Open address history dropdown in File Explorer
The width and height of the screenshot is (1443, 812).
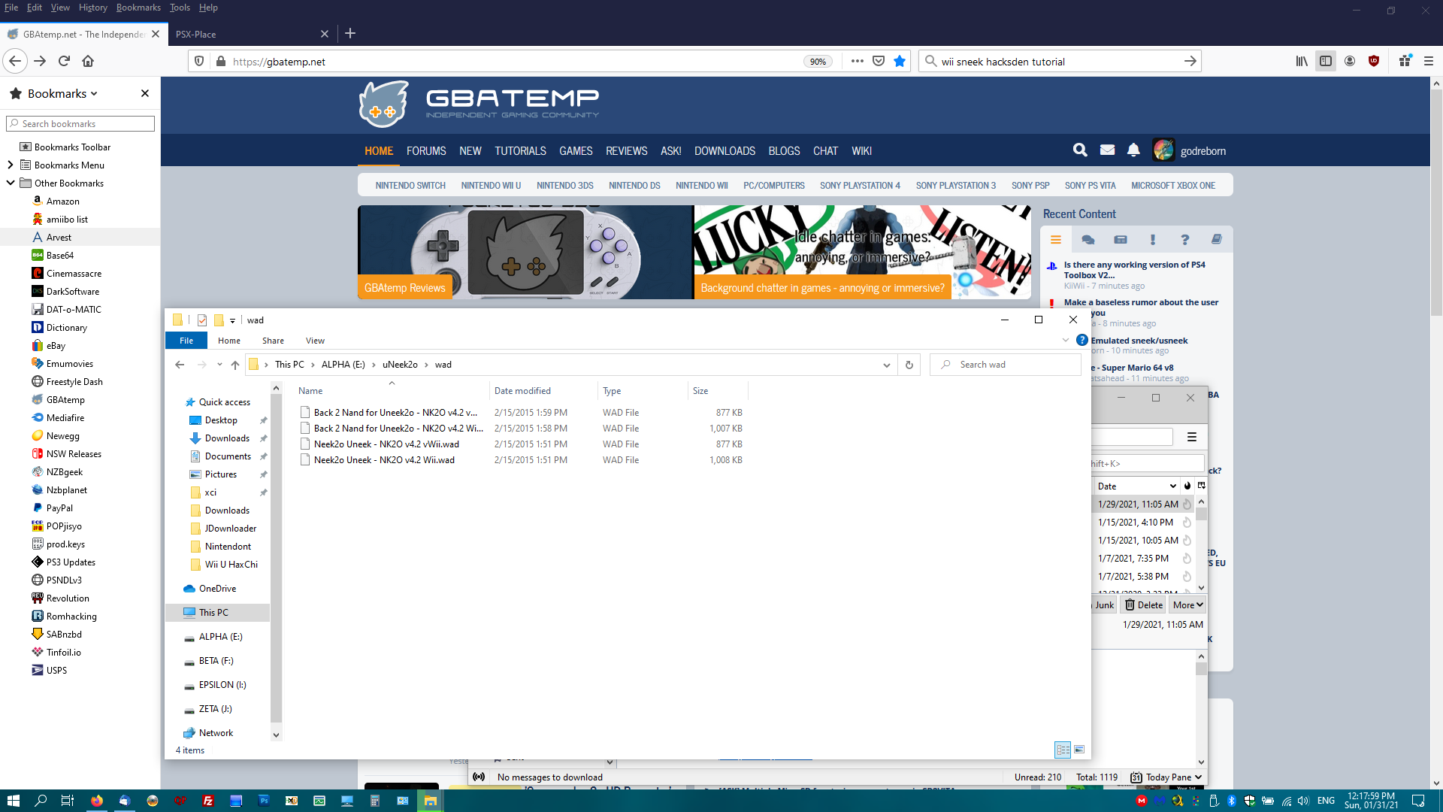pos(887,365)
